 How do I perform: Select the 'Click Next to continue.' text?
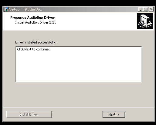(x=33, y=49)
